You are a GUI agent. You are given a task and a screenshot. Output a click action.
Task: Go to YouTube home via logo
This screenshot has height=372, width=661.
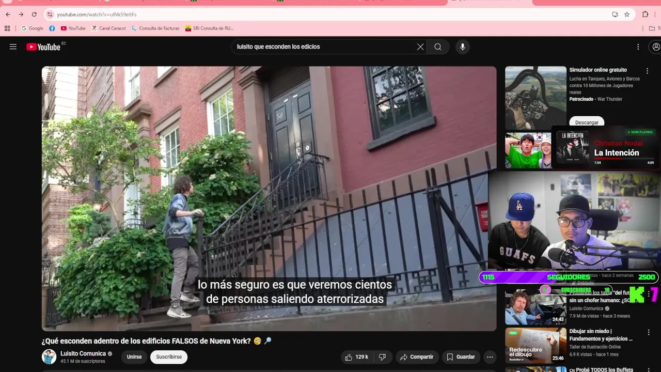tap(43, 47)
